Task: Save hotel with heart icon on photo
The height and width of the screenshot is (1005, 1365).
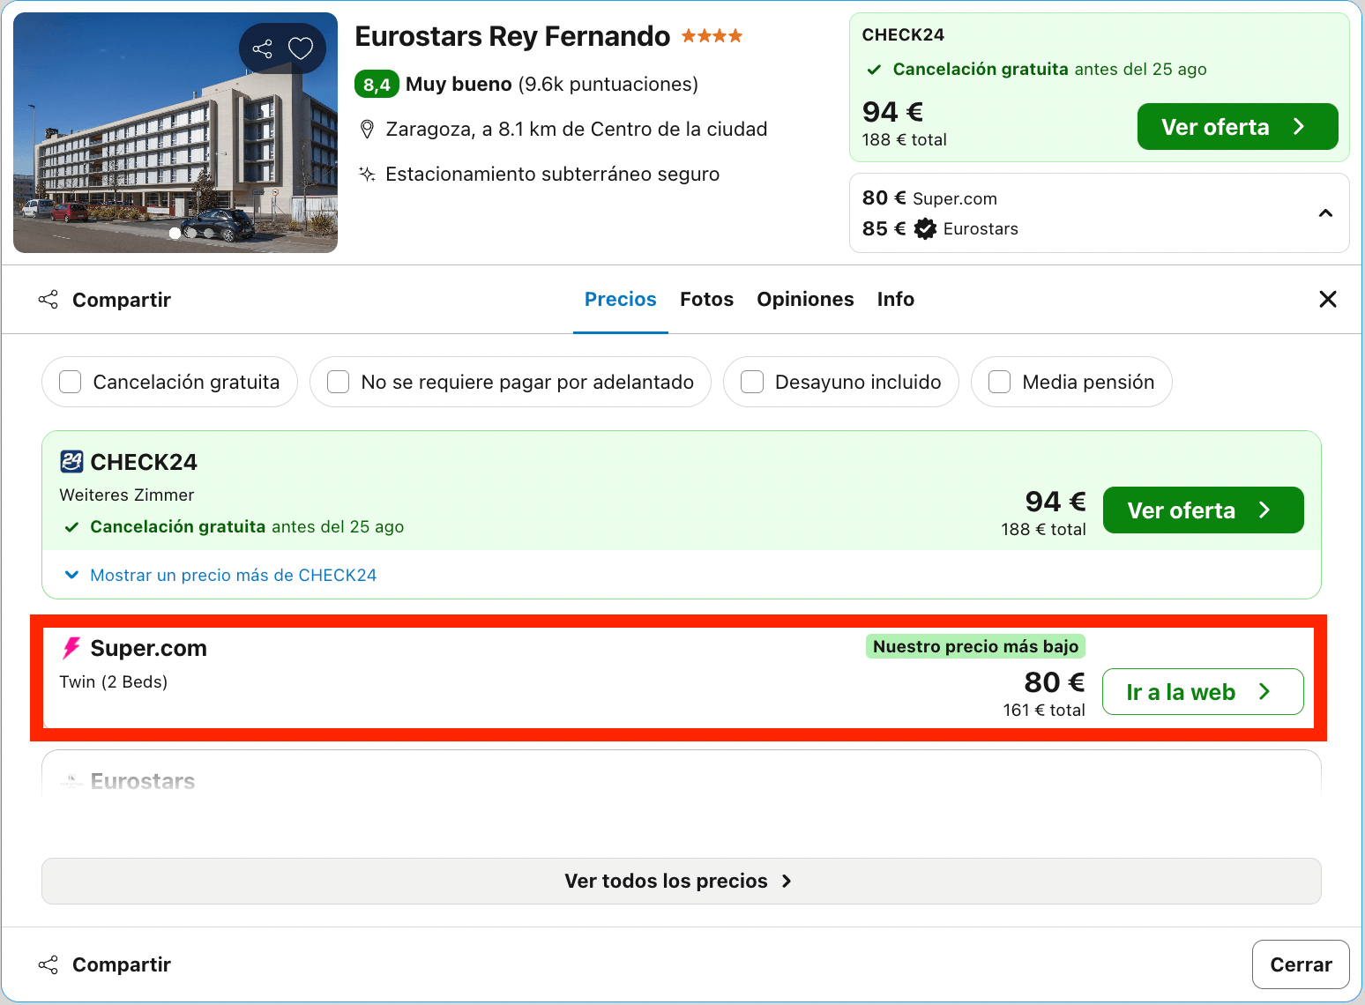Action: click(x=301, y=48)
